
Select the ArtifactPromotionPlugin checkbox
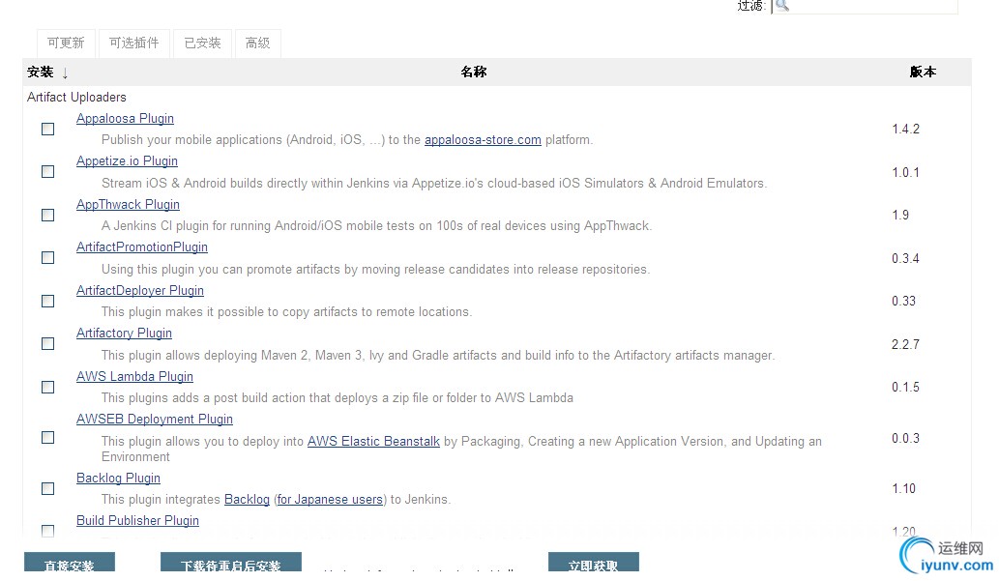click(x=47, y=258)
